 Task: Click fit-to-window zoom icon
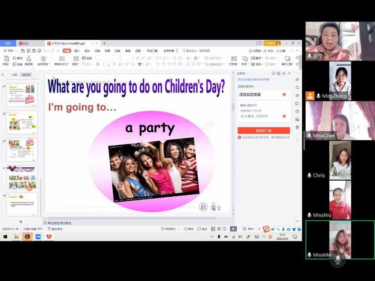245,229
